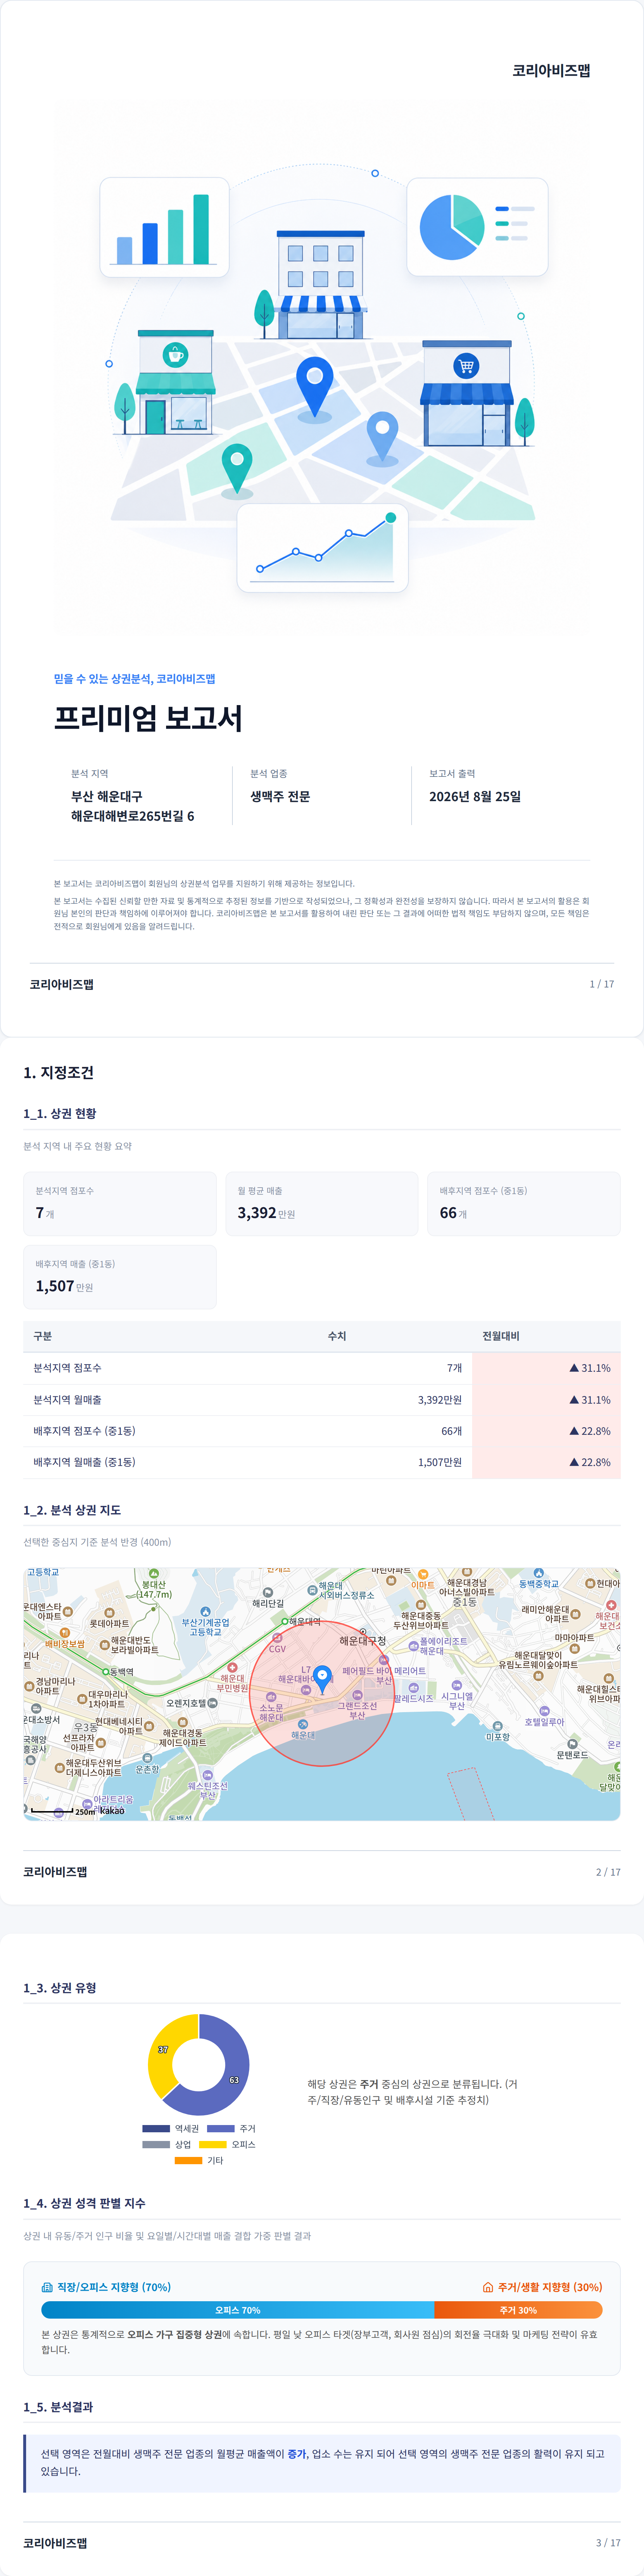Click the 해운대역 station marker on the map

pyautogui.click(x=285, y=1621)
